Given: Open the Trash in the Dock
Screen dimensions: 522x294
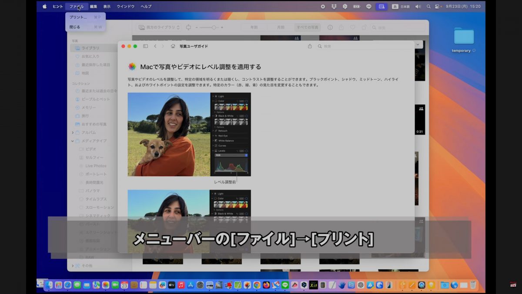Looking at the screenshot, I should [473, 285].
